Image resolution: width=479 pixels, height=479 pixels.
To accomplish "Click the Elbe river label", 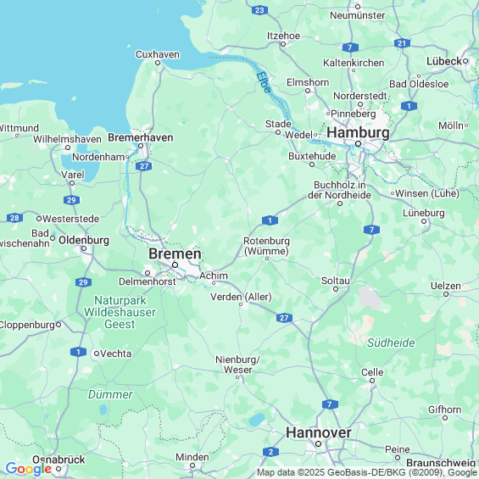I will point(264,82).
